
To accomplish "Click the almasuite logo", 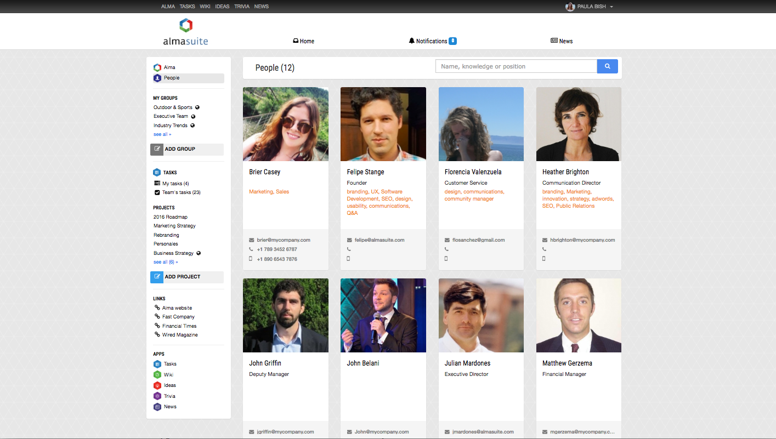I will point(185,32).
